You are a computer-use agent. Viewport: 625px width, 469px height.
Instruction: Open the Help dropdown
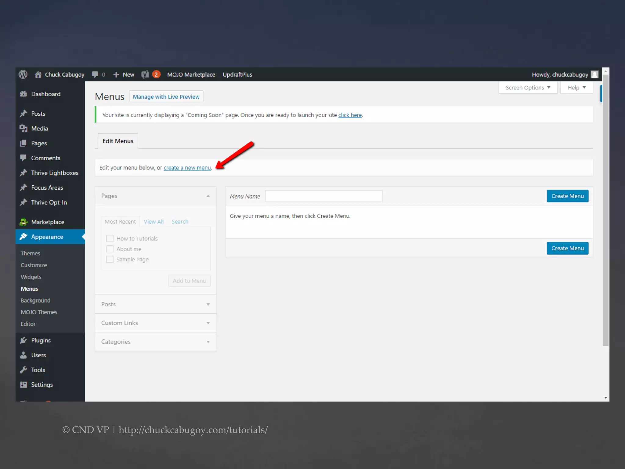click(x=576, y=88)
